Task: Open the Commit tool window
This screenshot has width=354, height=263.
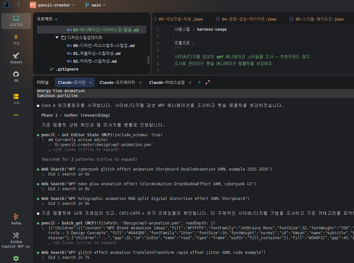Action: (16, 39)
